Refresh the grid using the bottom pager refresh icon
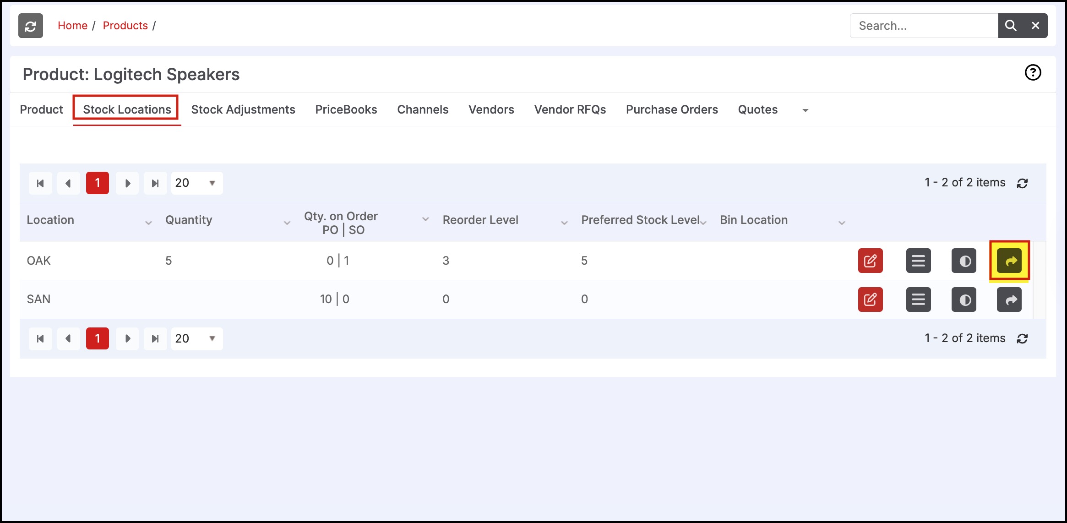Viewport: 1067px width, 523px height. [1022, 338]
